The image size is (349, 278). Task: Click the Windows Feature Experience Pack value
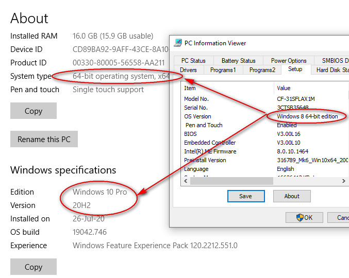155,246
